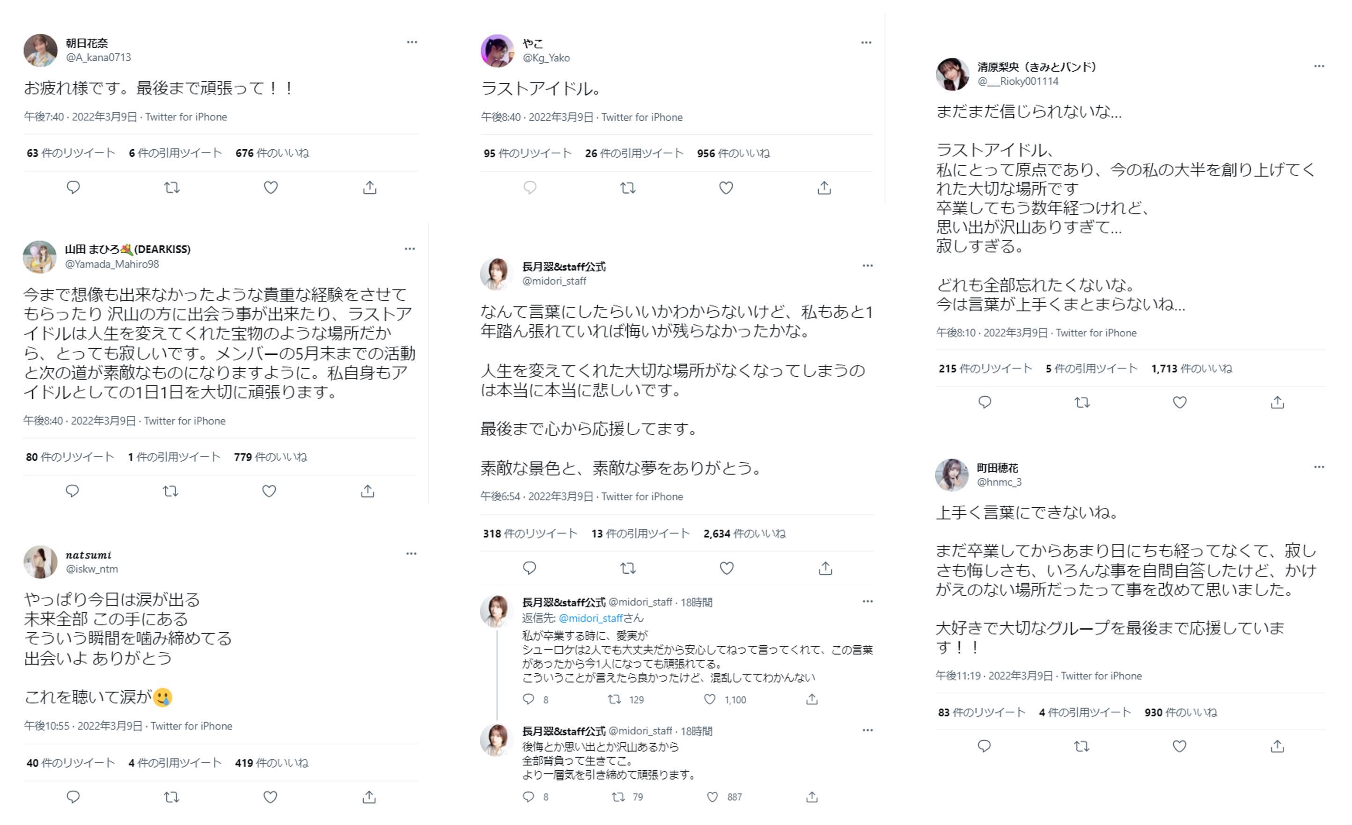Share 町田穂花's tweet via share icon
The height and width of the screenshot is (825, 1352).
[1278, 746]
